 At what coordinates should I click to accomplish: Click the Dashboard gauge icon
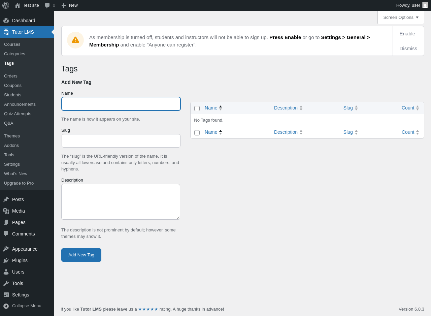click(x=6, y=21)
